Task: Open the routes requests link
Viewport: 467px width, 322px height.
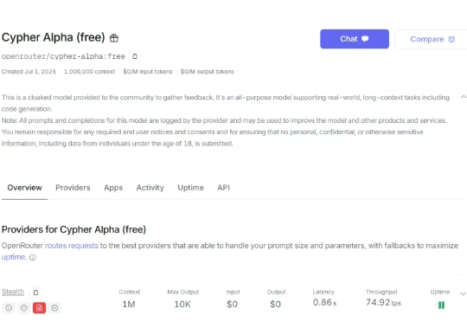Action: pos(72,246)
